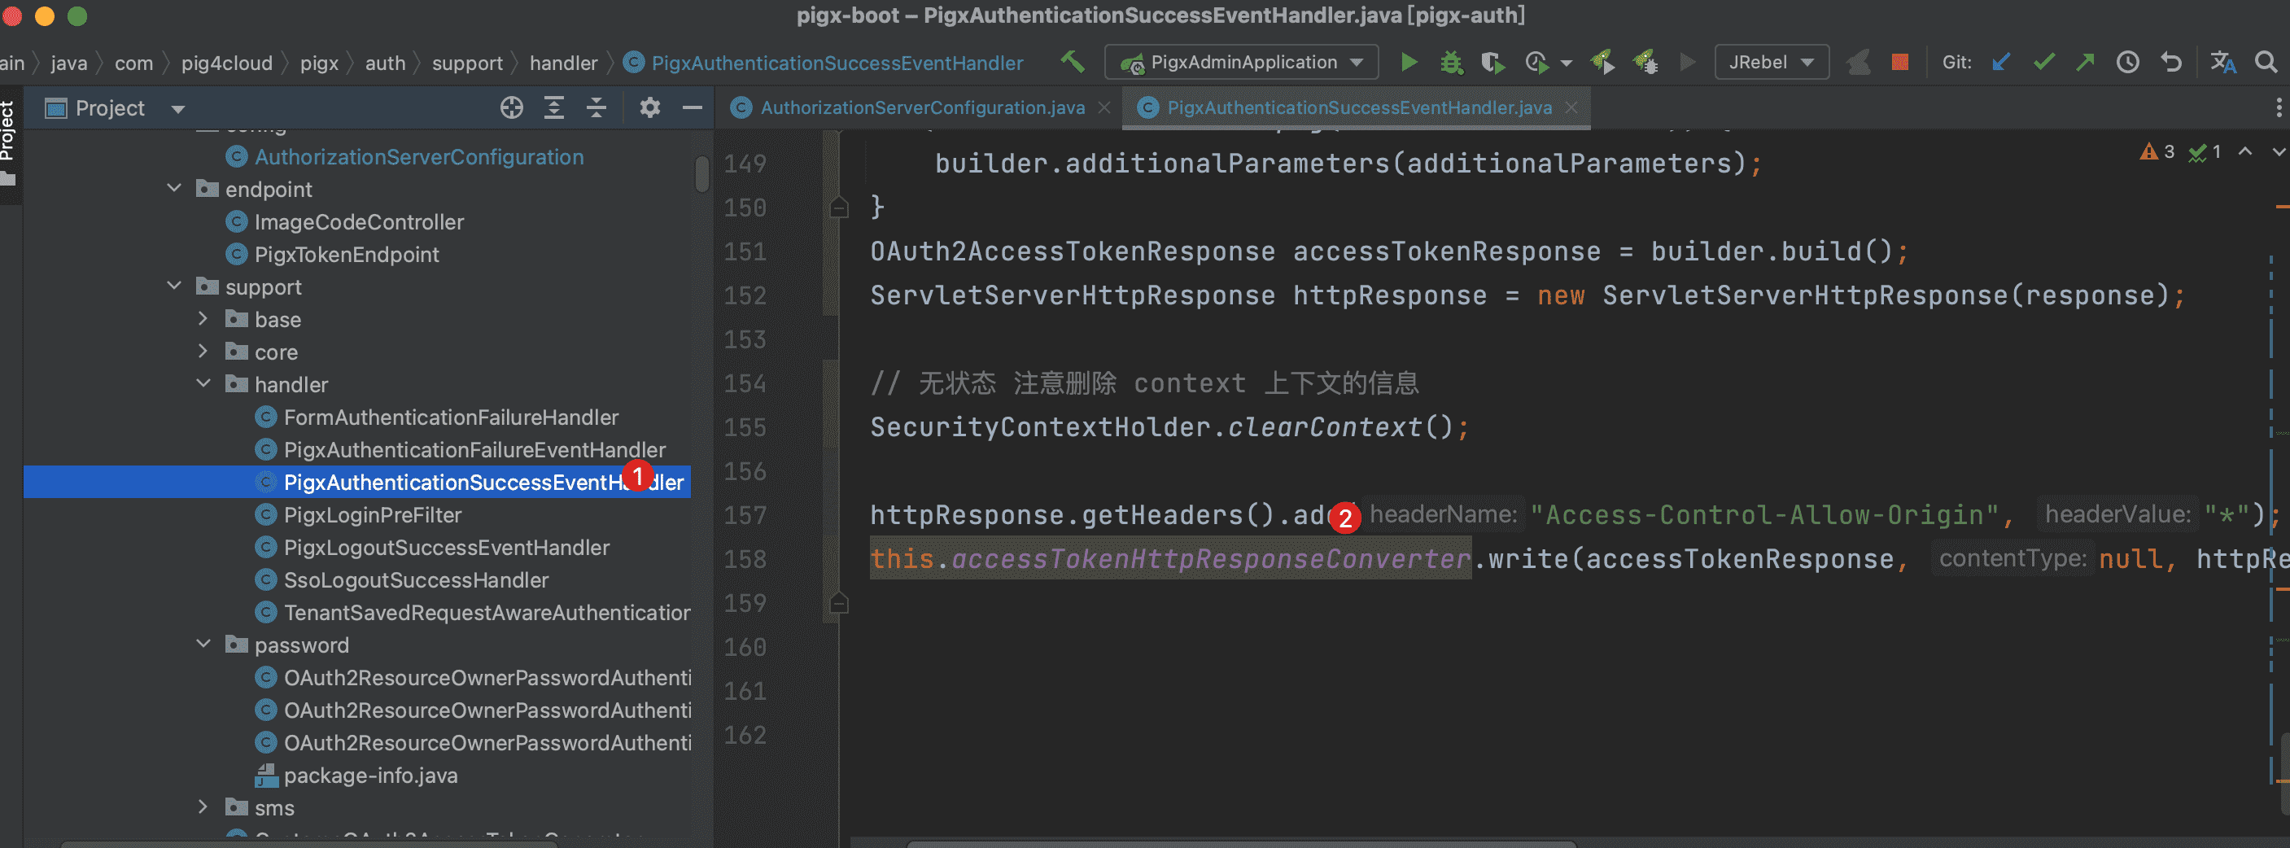Select opened file with the locate crosshair icon

click(511, 108)
